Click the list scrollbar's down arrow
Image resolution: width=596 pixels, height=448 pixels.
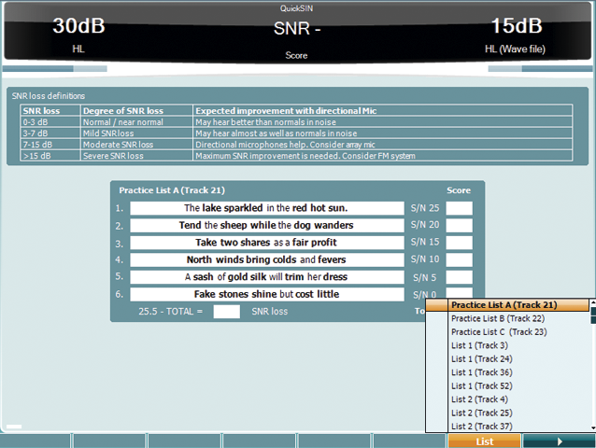(x=592, y=427)
